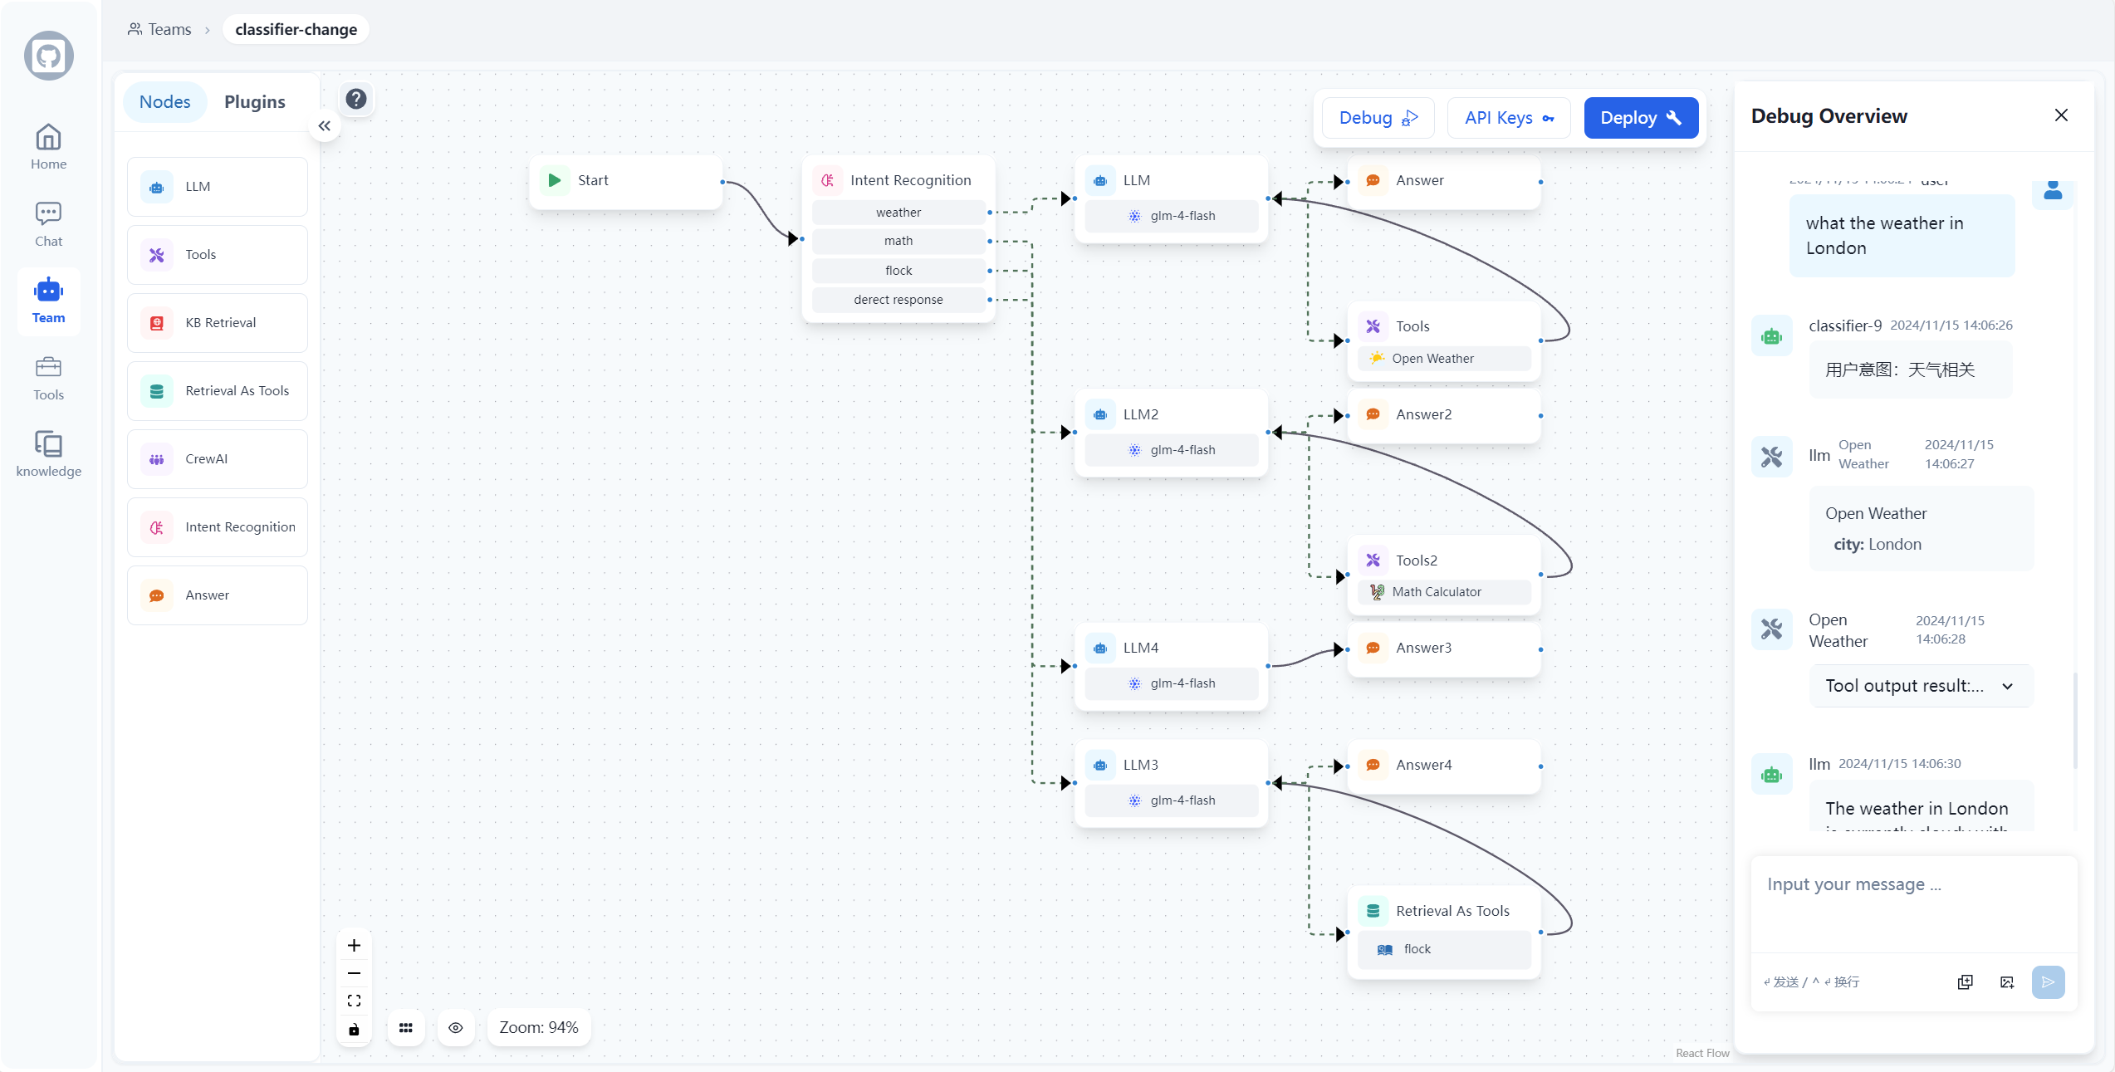
Task: Switch to the Plugins tab
Action: point(254,100)
